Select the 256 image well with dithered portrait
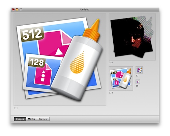The width and height of the screenshot is (170, 136). tap(132, 37)
